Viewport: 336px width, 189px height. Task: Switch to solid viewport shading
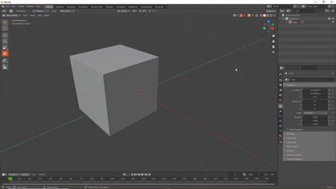point(265,15)
